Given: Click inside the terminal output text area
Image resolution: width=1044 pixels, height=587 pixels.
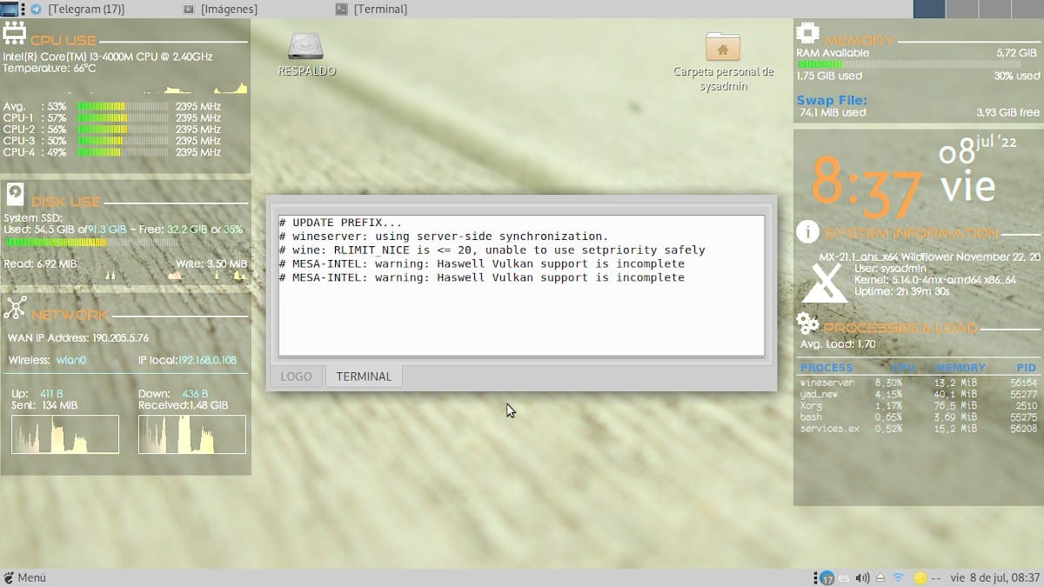Looking at the screenshot, I should (x=521, y=285).
